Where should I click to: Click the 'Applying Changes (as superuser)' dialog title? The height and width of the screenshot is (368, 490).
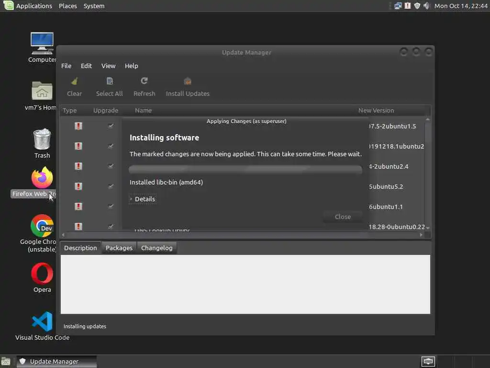click(246, 121)
